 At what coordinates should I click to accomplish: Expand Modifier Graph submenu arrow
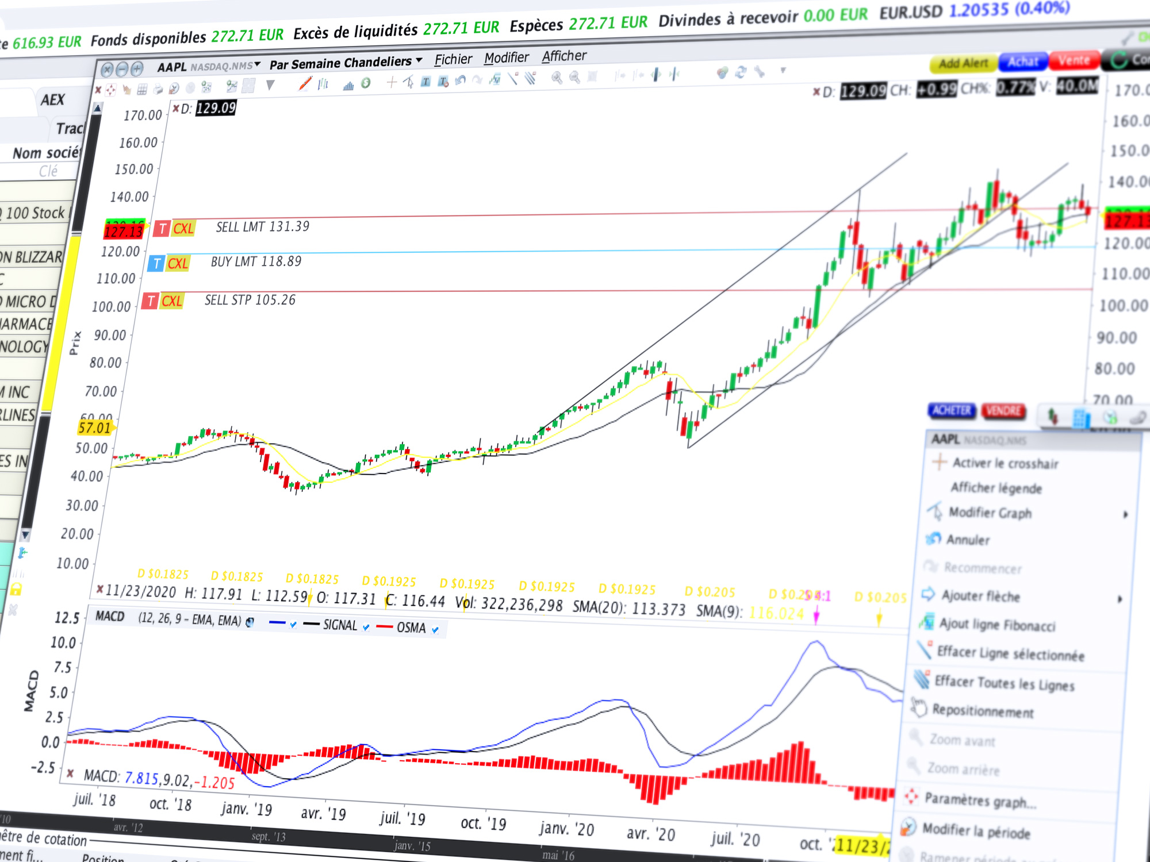[1126, 515]
